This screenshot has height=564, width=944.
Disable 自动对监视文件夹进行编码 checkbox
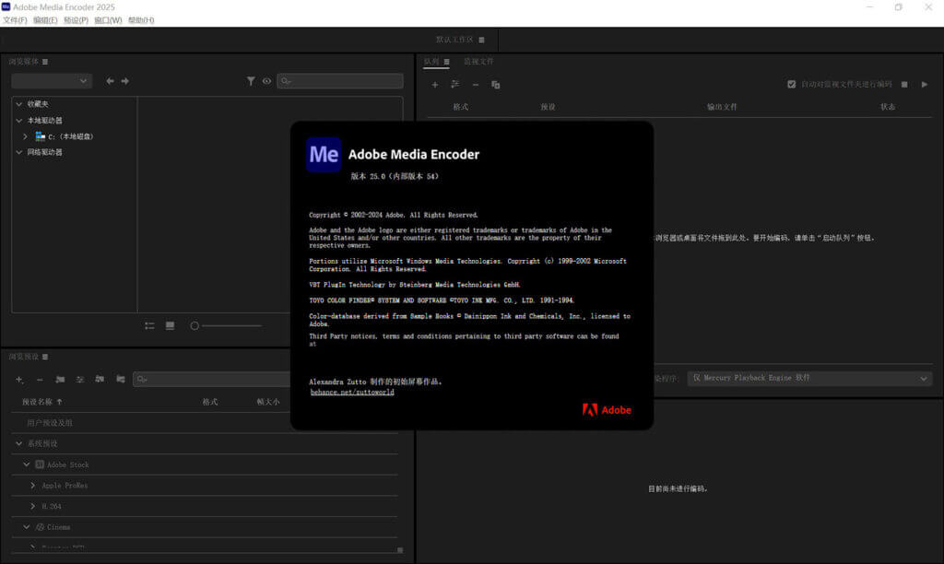[x=791, y=84]
